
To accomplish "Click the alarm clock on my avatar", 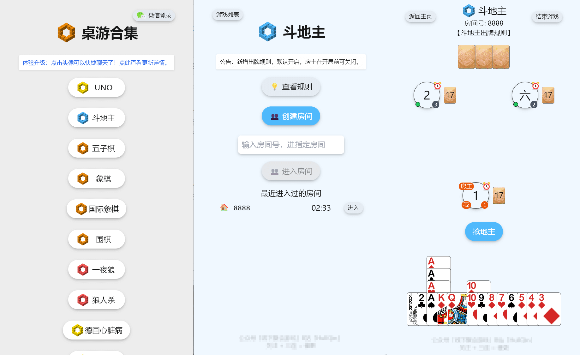I will pyautogui.click(x=487, y=186).
